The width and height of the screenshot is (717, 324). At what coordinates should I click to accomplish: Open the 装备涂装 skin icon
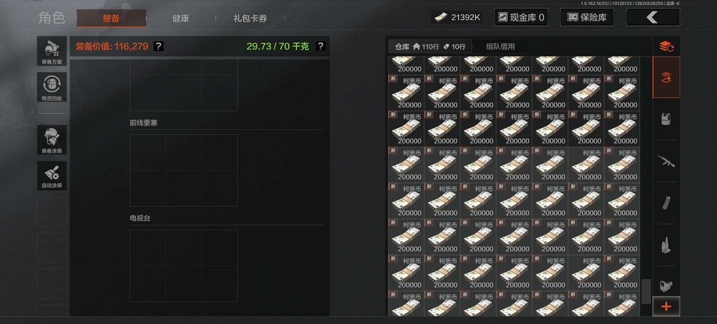(x=52, y=140)
